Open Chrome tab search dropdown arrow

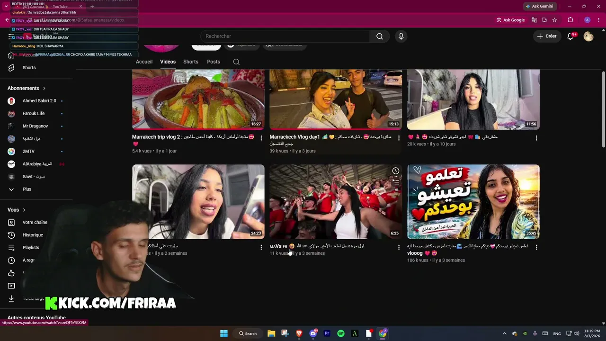coord(6,7)
